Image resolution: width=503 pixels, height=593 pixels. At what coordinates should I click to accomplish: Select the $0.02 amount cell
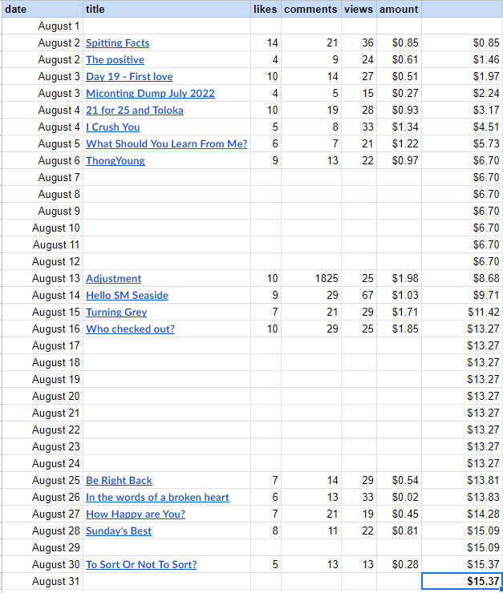[x=399, y=498]
